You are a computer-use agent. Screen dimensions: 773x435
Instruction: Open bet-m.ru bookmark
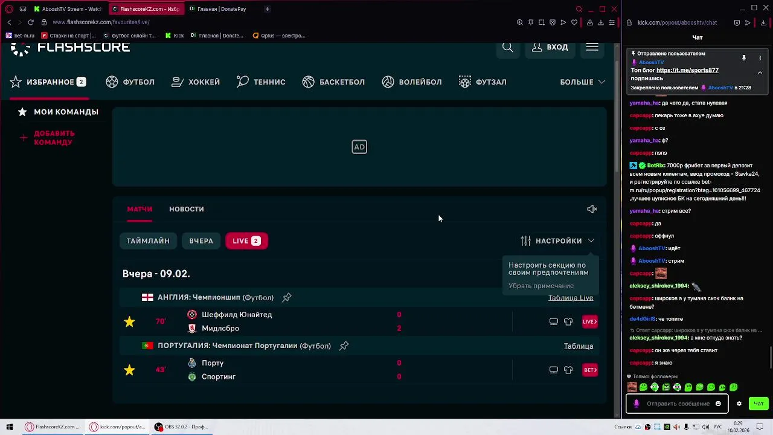[20, 36]
